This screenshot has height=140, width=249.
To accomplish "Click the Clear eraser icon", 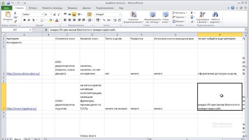I will click(192, 21).
